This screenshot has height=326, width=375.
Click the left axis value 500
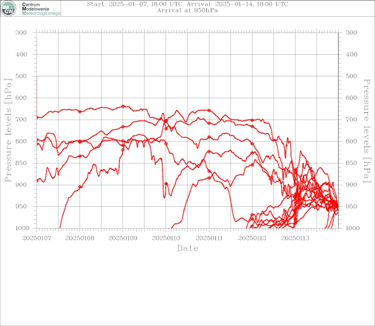(21, 76)
